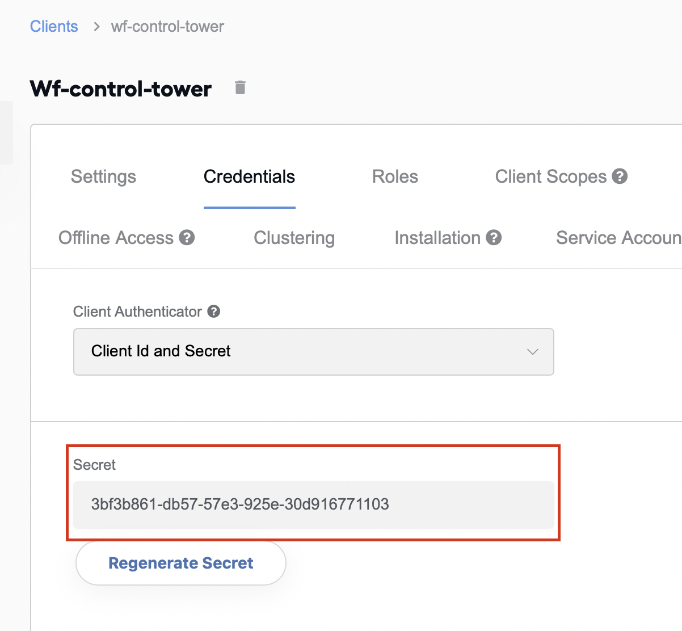Click the breadcrumb separator chevron

click(96, 27)
